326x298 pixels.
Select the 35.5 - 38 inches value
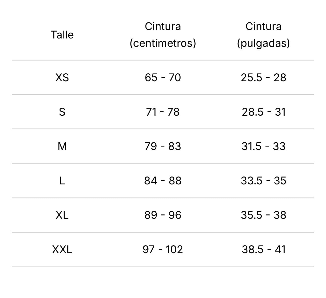263,215
